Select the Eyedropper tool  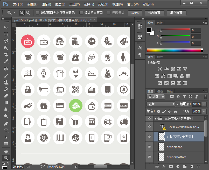click(x=6, y=61)
